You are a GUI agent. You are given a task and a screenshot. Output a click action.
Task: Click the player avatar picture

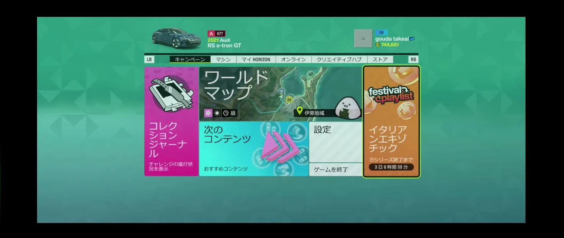click(x=363, y=38)
